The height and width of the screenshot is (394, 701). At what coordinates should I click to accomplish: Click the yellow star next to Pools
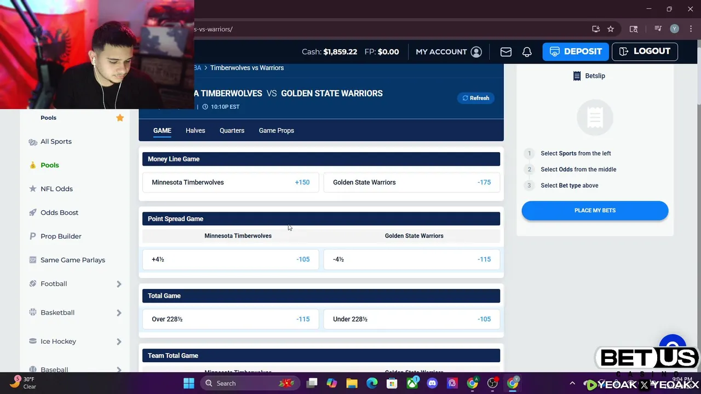120,118
